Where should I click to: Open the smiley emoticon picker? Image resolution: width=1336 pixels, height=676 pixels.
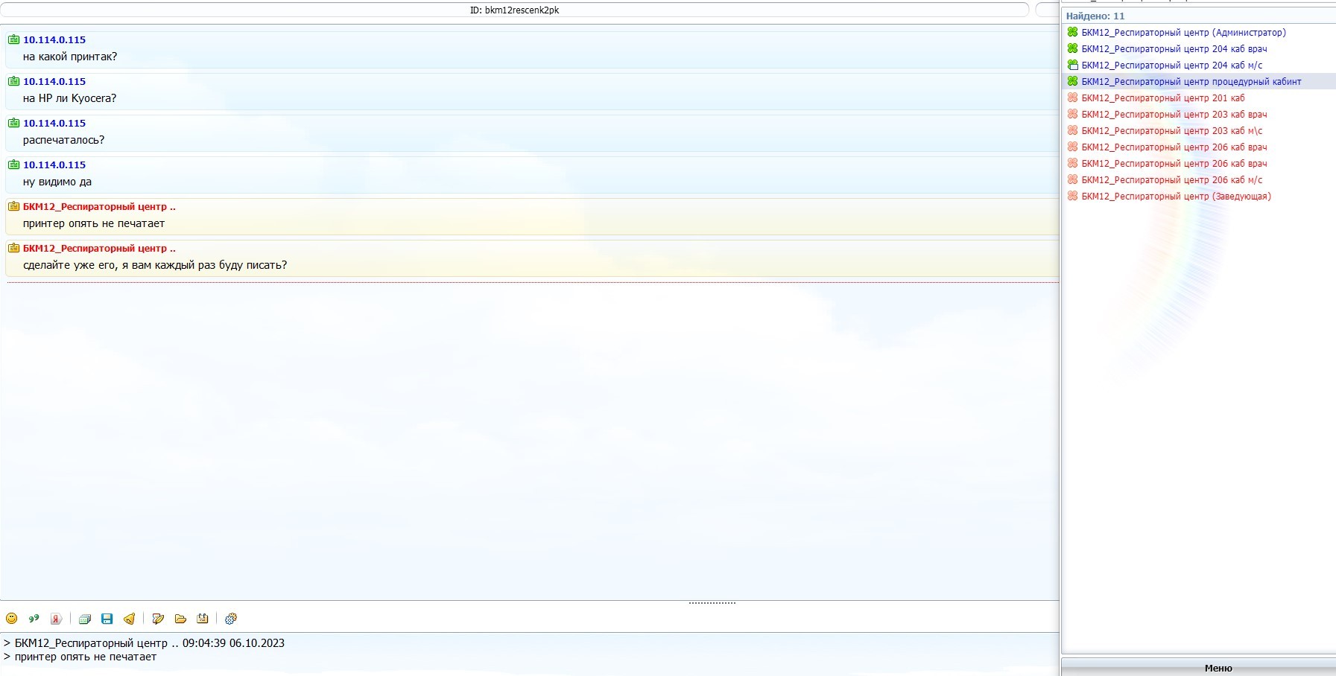pyautogui.click(x=12, y=619)
